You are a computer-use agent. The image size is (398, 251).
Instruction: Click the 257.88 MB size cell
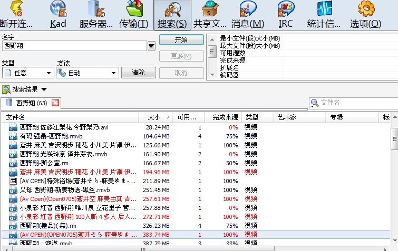click(156, 208)
